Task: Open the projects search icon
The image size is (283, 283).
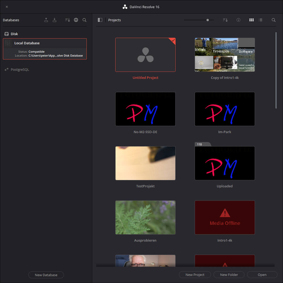Action: [274, 20]
